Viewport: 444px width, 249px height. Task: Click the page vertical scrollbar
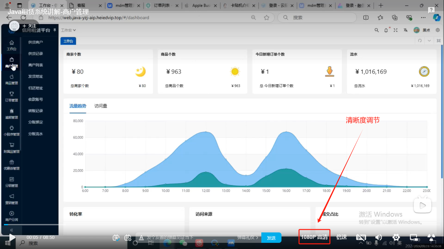(x=442, y=111)
